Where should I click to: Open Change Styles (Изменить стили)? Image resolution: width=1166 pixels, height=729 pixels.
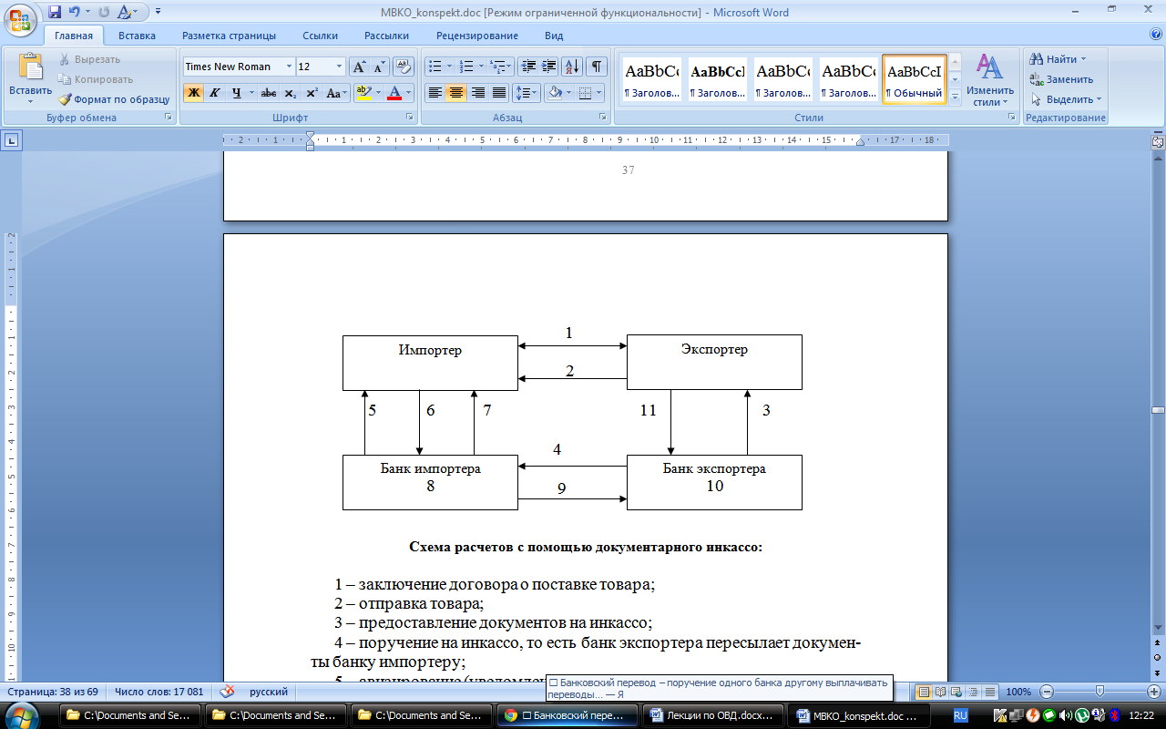(x=990, y=79)
